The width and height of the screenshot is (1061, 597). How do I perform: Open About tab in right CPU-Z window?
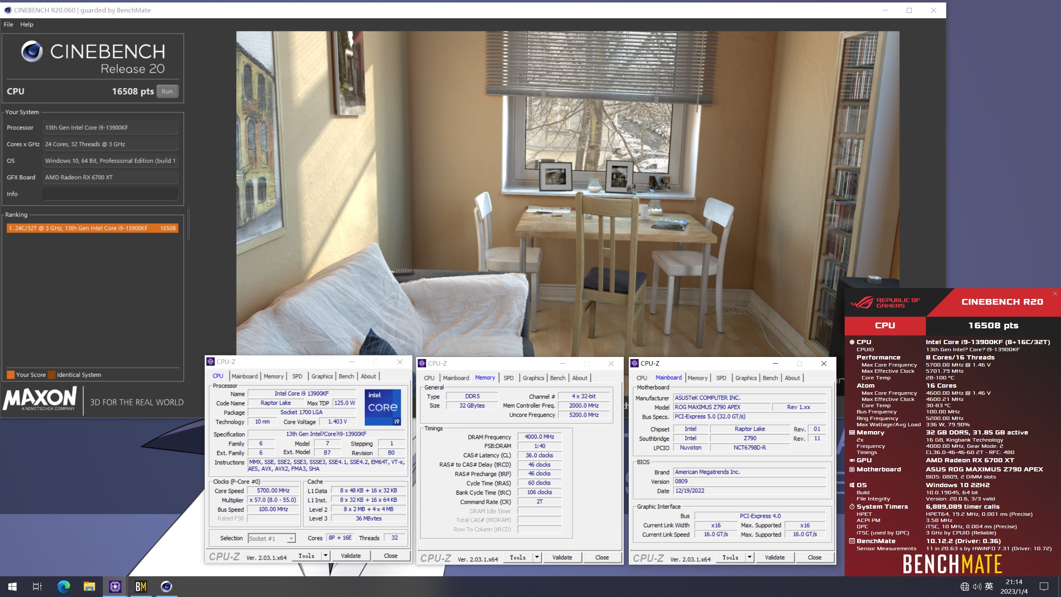pos(792,378)
